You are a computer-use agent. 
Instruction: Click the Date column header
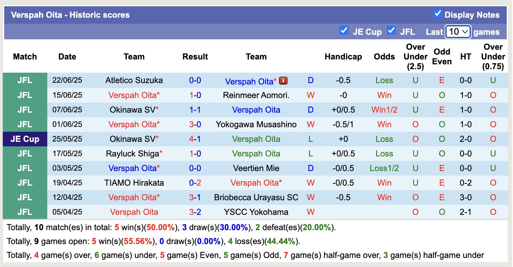coord(67,56)
